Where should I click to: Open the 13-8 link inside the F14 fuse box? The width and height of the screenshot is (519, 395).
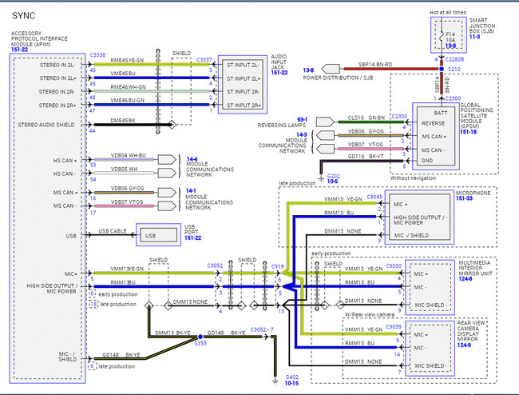coord(450,46)
